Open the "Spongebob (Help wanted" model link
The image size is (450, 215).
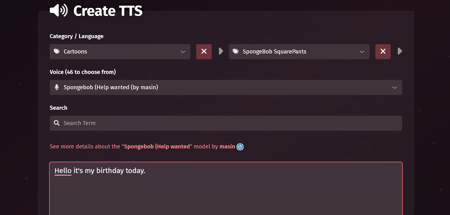(x=157, y=147)
